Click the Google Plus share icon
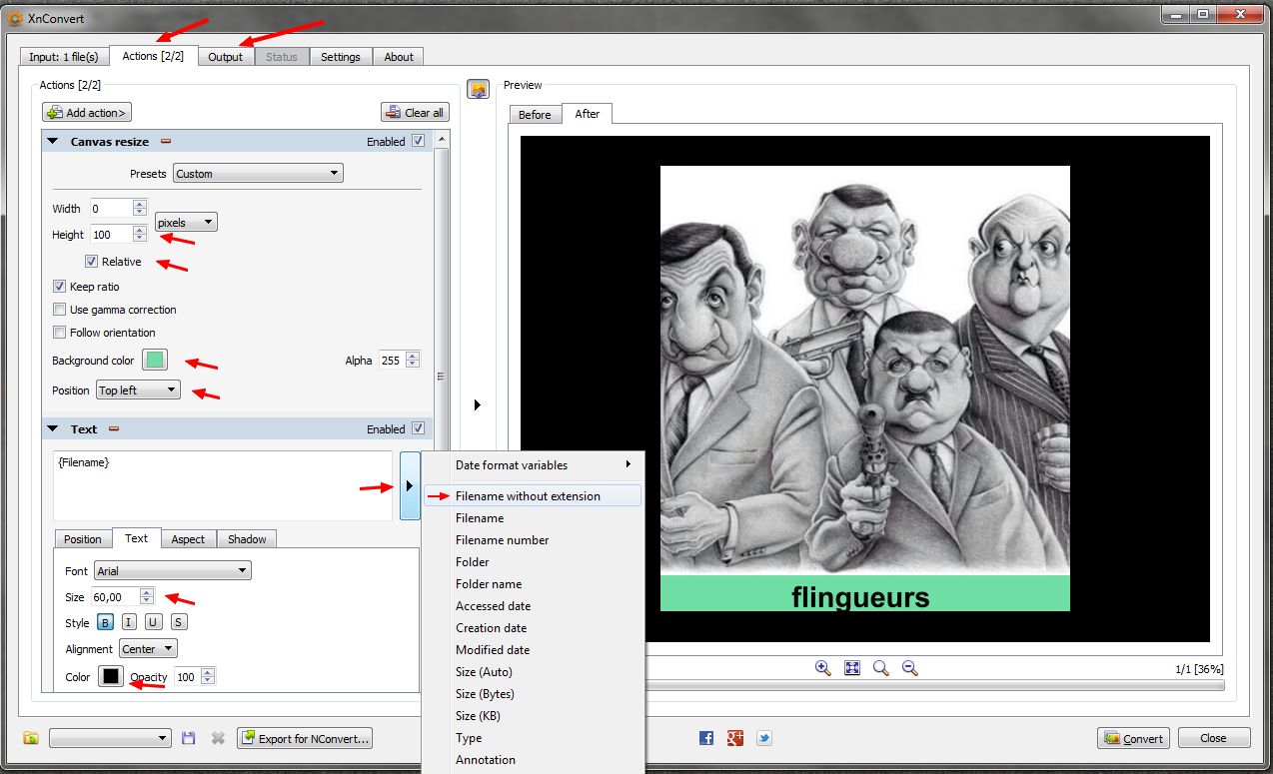 coord(735,738)
